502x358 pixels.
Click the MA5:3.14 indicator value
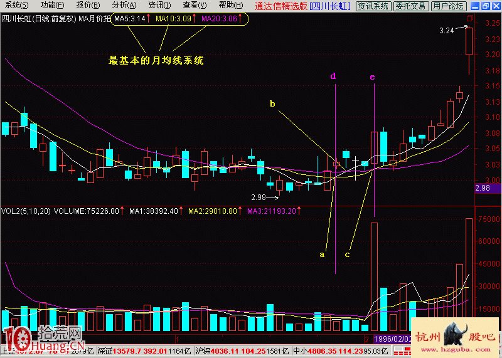[x=130, y=19]
